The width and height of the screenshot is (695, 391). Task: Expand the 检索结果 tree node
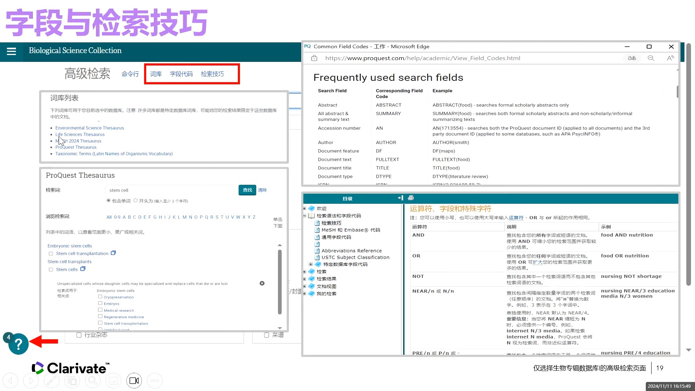coord(304,279)
